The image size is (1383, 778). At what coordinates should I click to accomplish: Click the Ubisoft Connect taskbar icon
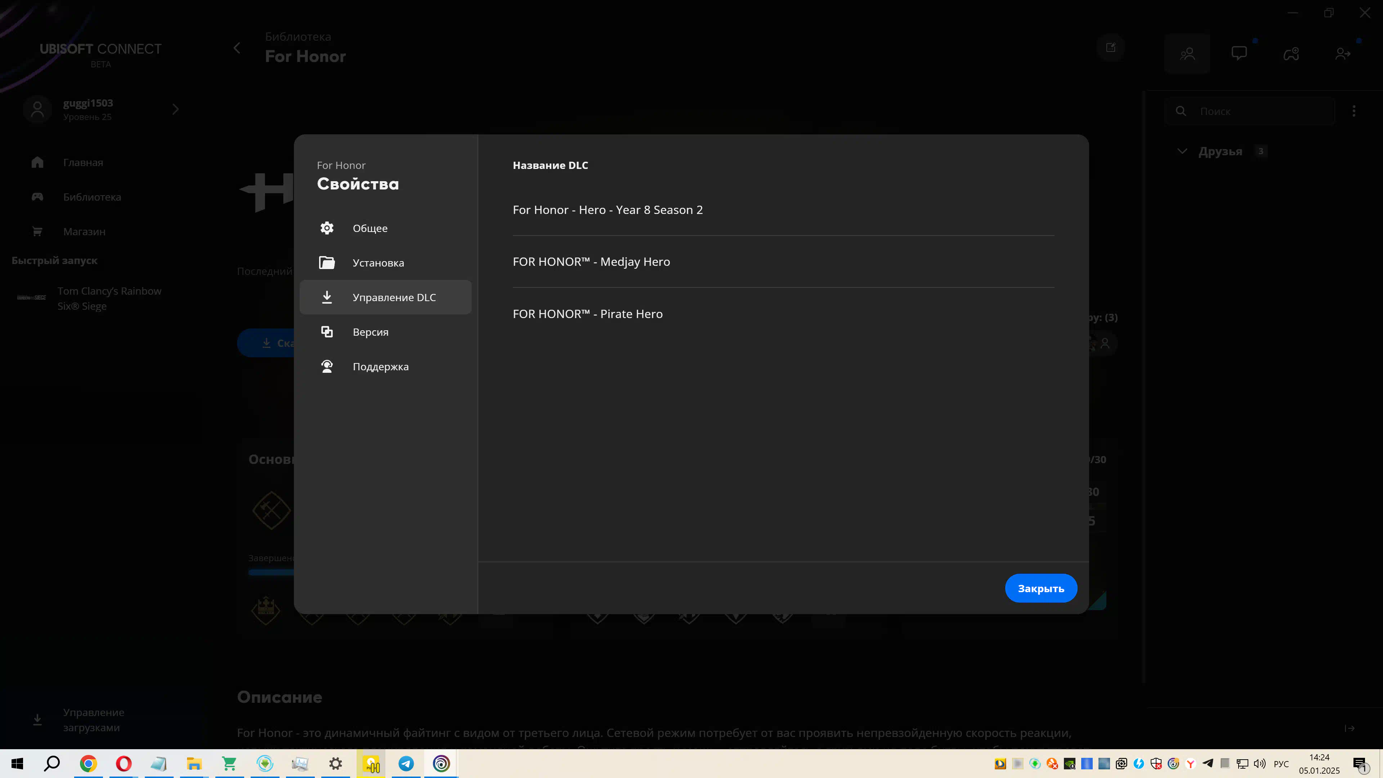pos(441,764)
